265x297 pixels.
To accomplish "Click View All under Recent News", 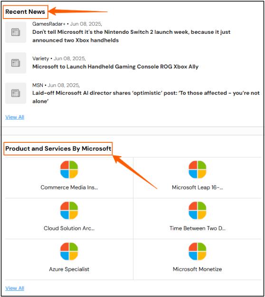I will [x=15, y=117].
